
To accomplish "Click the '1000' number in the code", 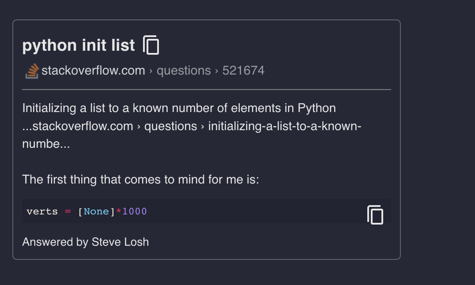I will point(135,211).
